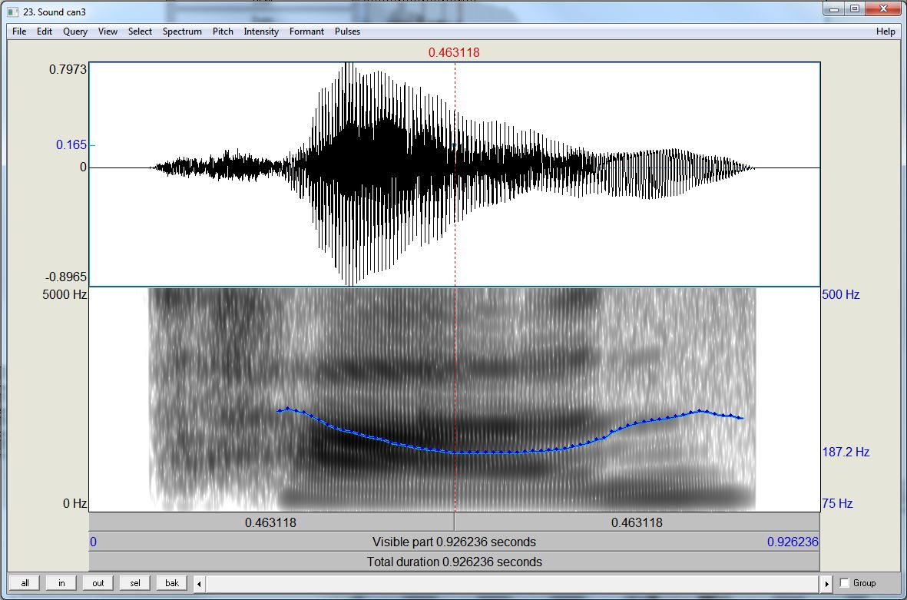Screen dimensions: 907x600
Task: Close the Sound can3 window
Action: [883, 9]
